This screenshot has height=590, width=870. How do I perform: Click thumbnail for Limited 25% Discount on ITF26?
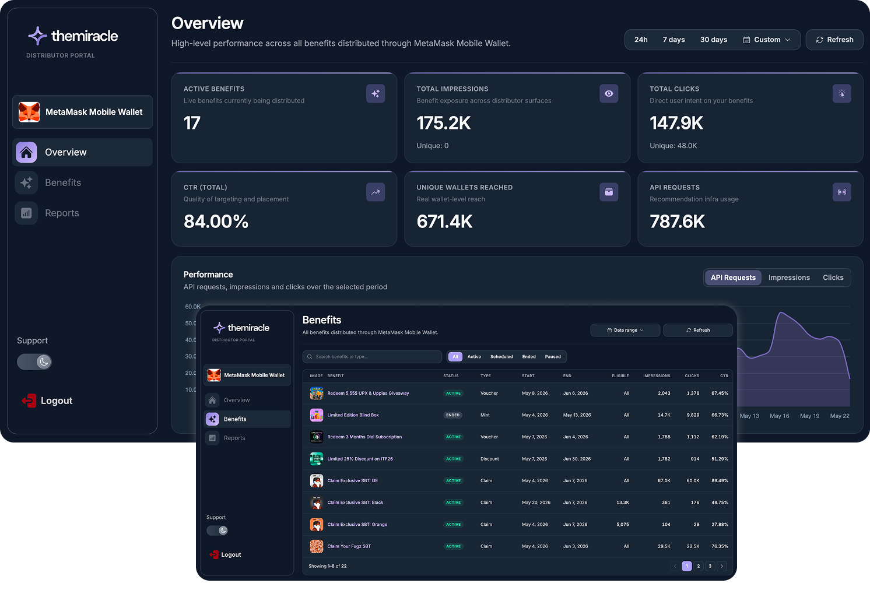(x=317, y=459)
